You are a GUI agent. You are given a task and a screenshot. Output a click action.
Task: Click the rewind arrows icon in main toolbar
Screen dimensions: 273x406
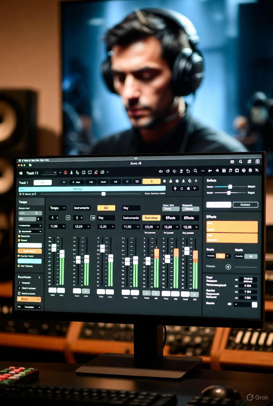click(x=217, y=171)
